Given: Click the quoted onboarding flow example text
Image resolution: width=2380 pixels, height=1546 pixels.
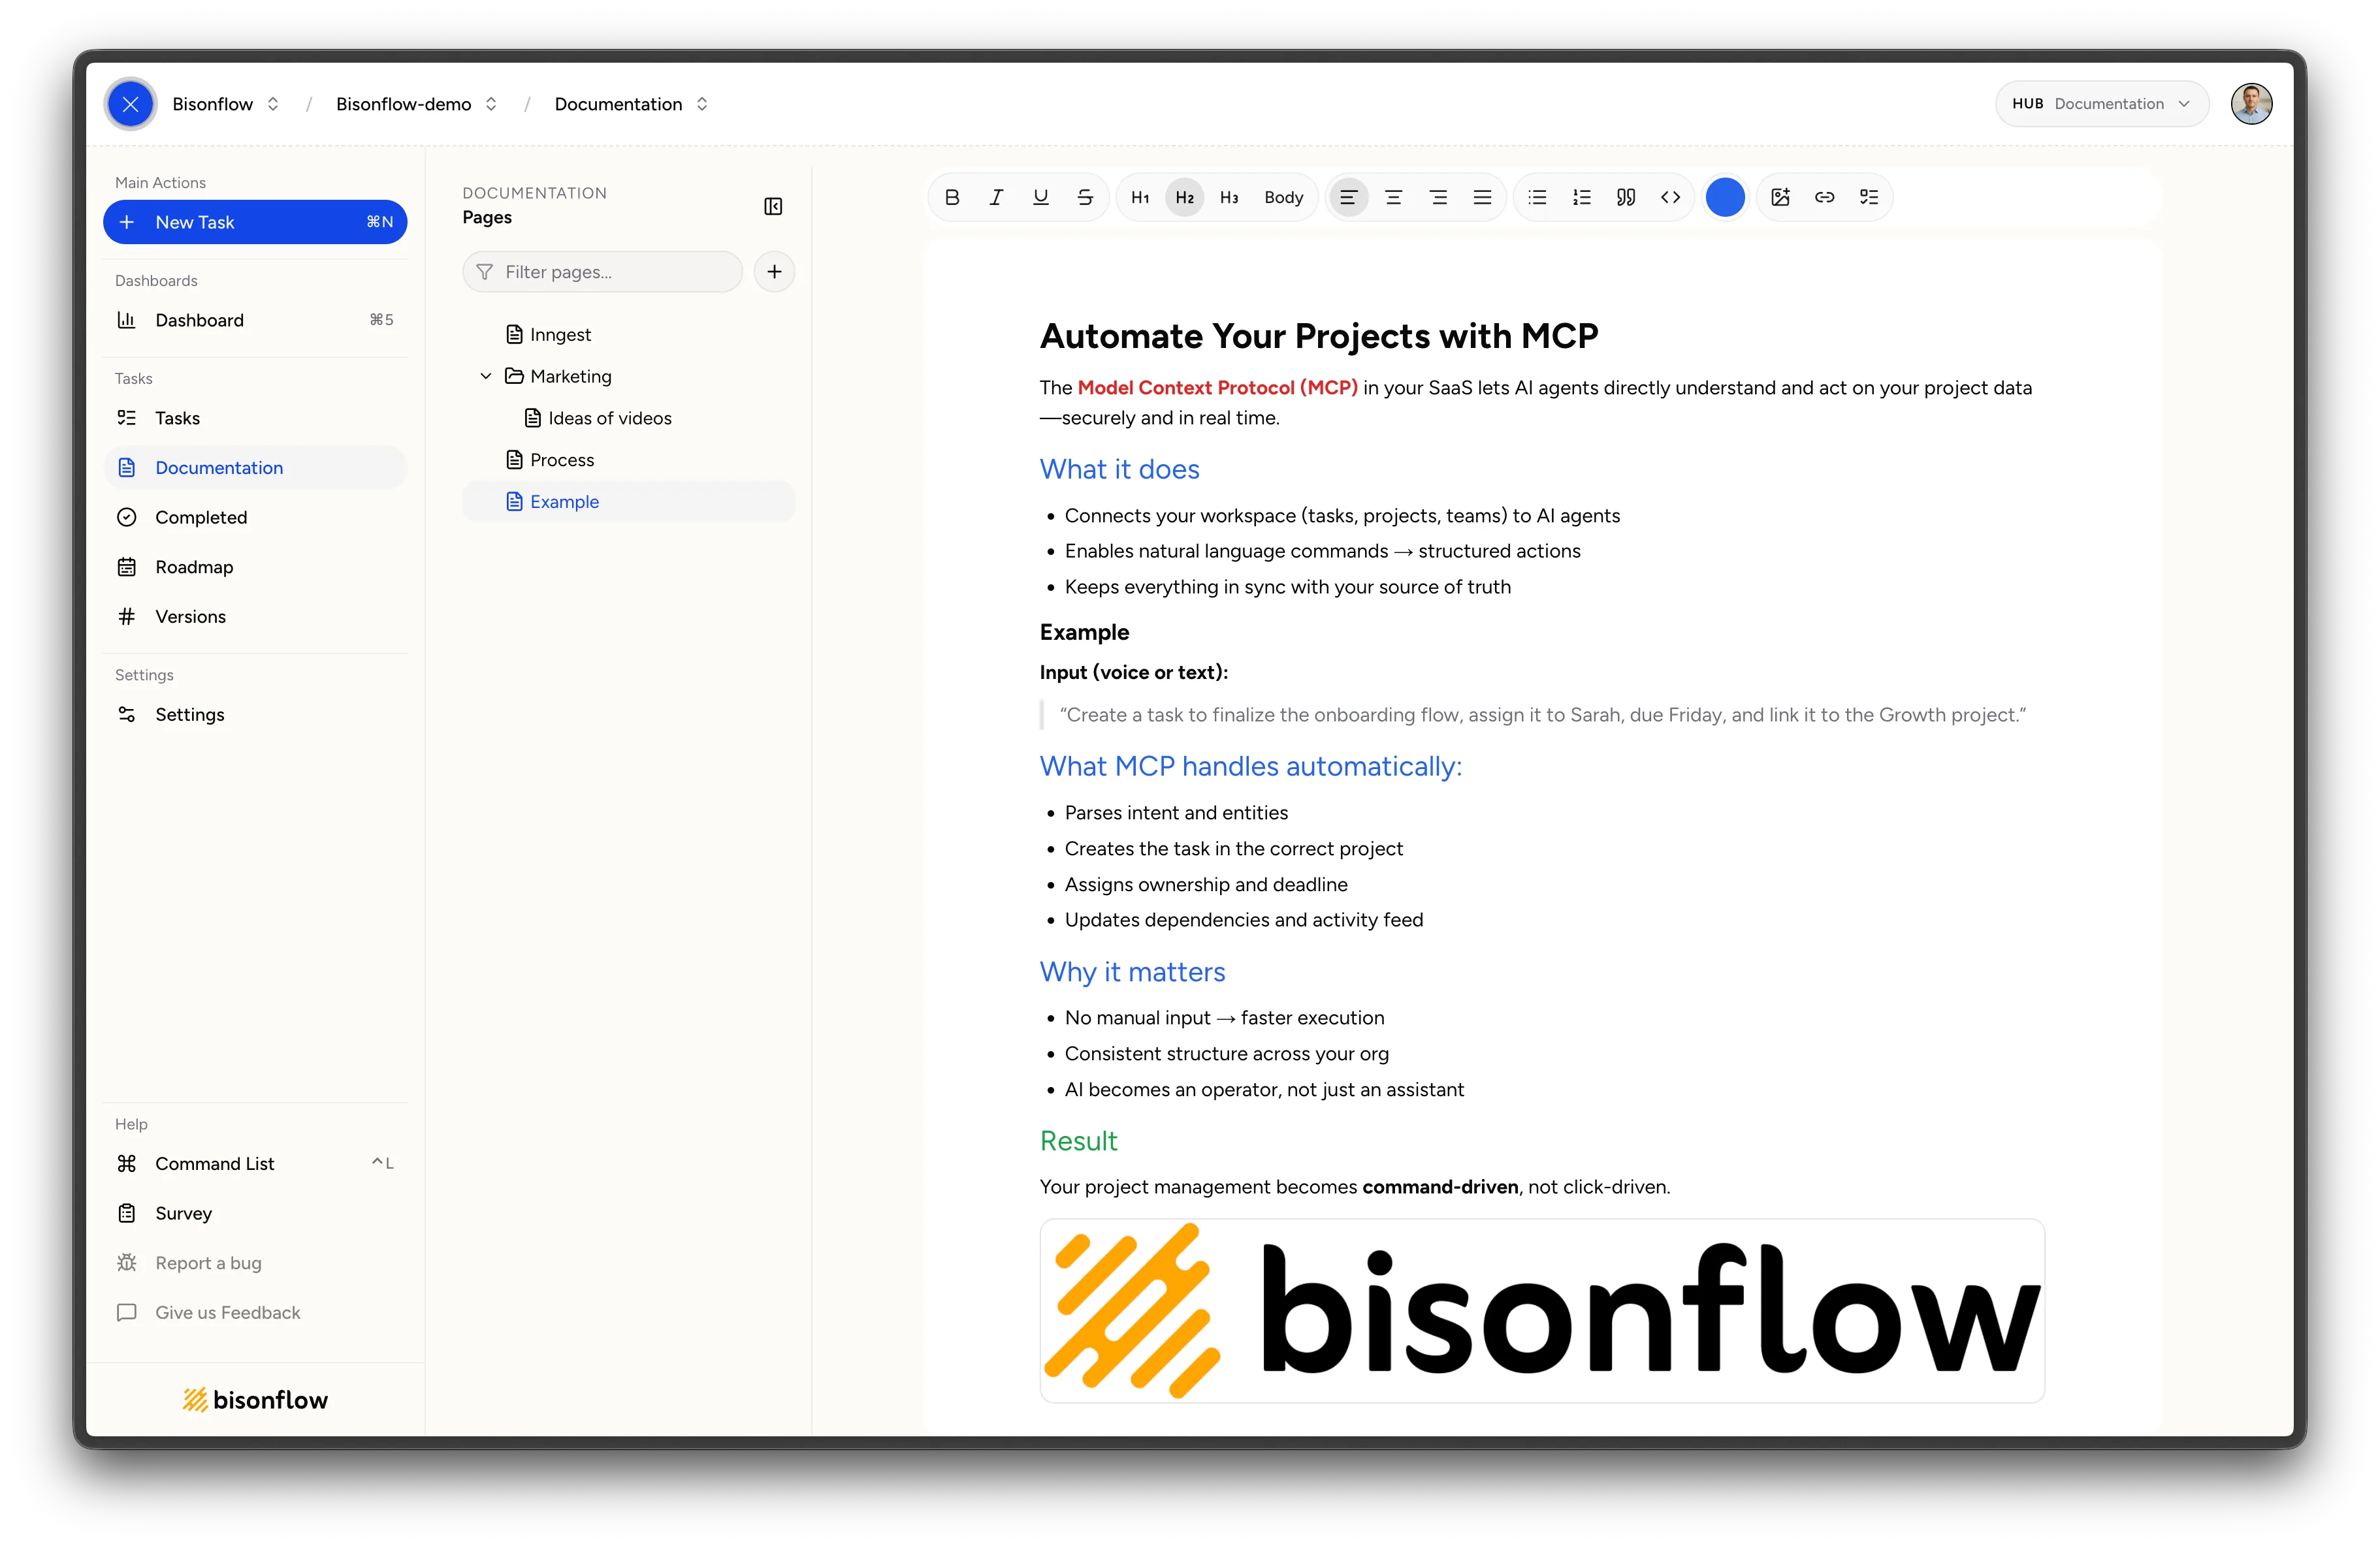Looking at the screenshot, I should click(x=1542, y=714).
